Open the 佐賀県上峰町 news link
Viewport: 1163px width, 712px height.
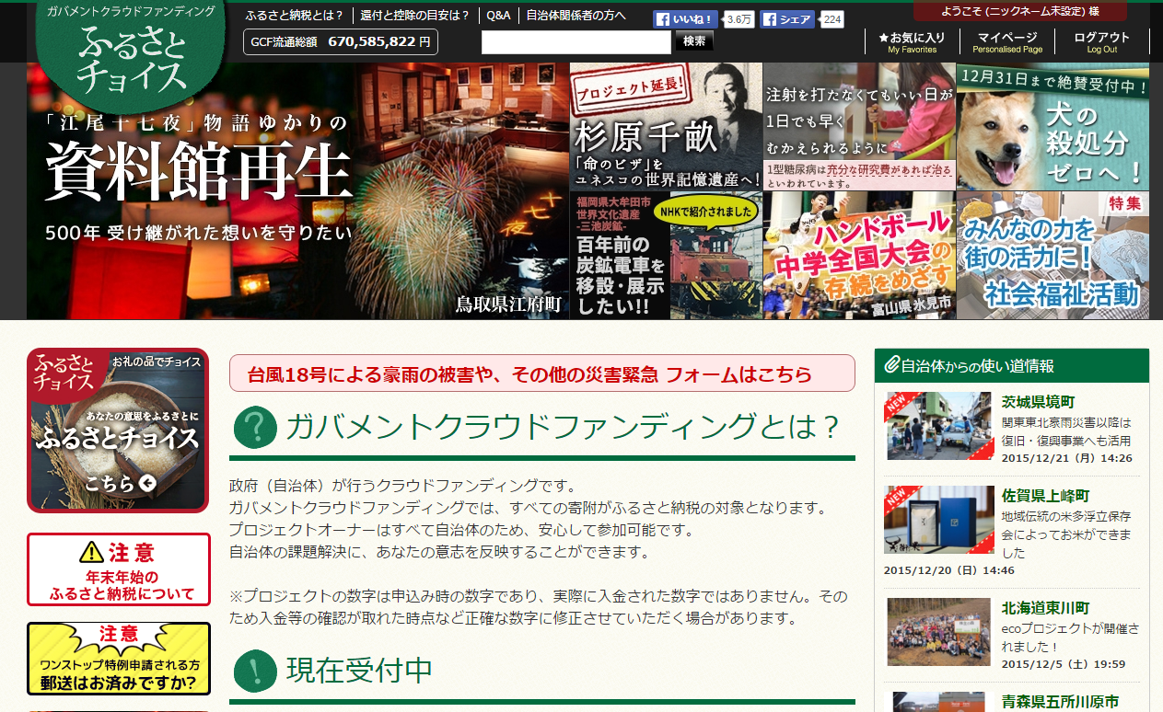pos(1045,496)
